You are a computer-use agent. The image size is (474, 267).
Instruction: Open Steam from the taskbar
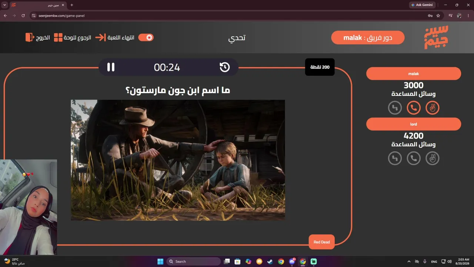pos(270,261)
